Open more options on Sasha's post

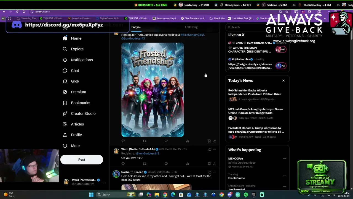pos(215,172)
